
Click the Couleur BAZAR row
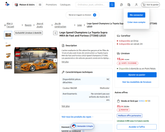coord(86,88)
